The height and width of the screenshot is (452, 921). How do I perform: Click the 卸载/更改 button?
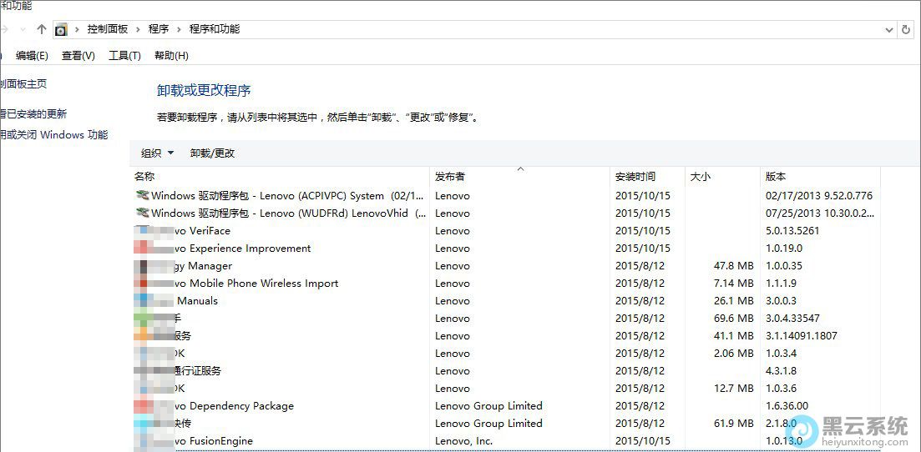[212, 153]
